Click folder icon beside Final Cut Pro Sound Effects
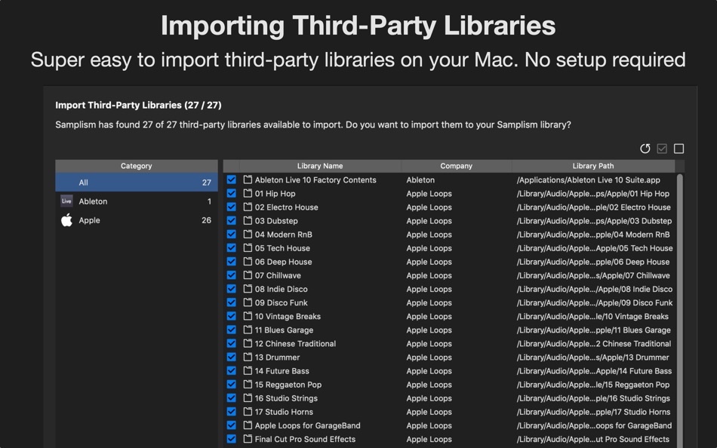Screen dimensions: 717x448 (248, 439)
